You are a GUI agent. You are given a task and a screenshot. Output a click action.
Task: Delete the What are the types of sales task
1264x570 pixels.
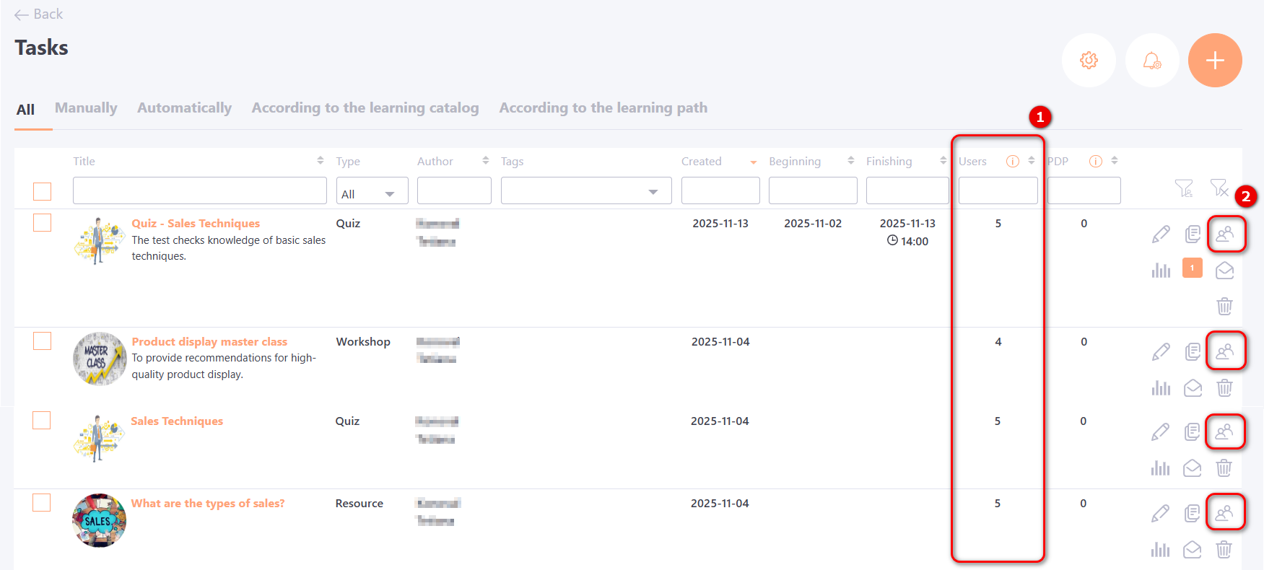click(1224, 550)
